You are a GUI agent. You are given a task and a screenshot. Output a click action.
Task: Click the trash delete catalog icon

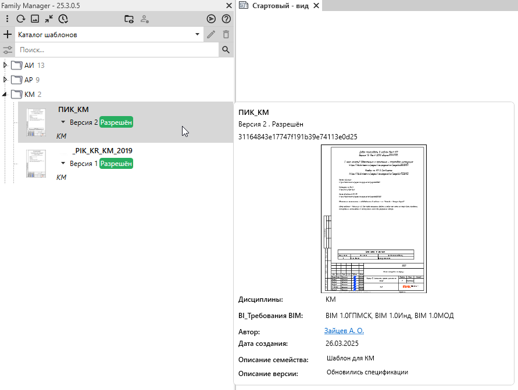pos(226,34)
